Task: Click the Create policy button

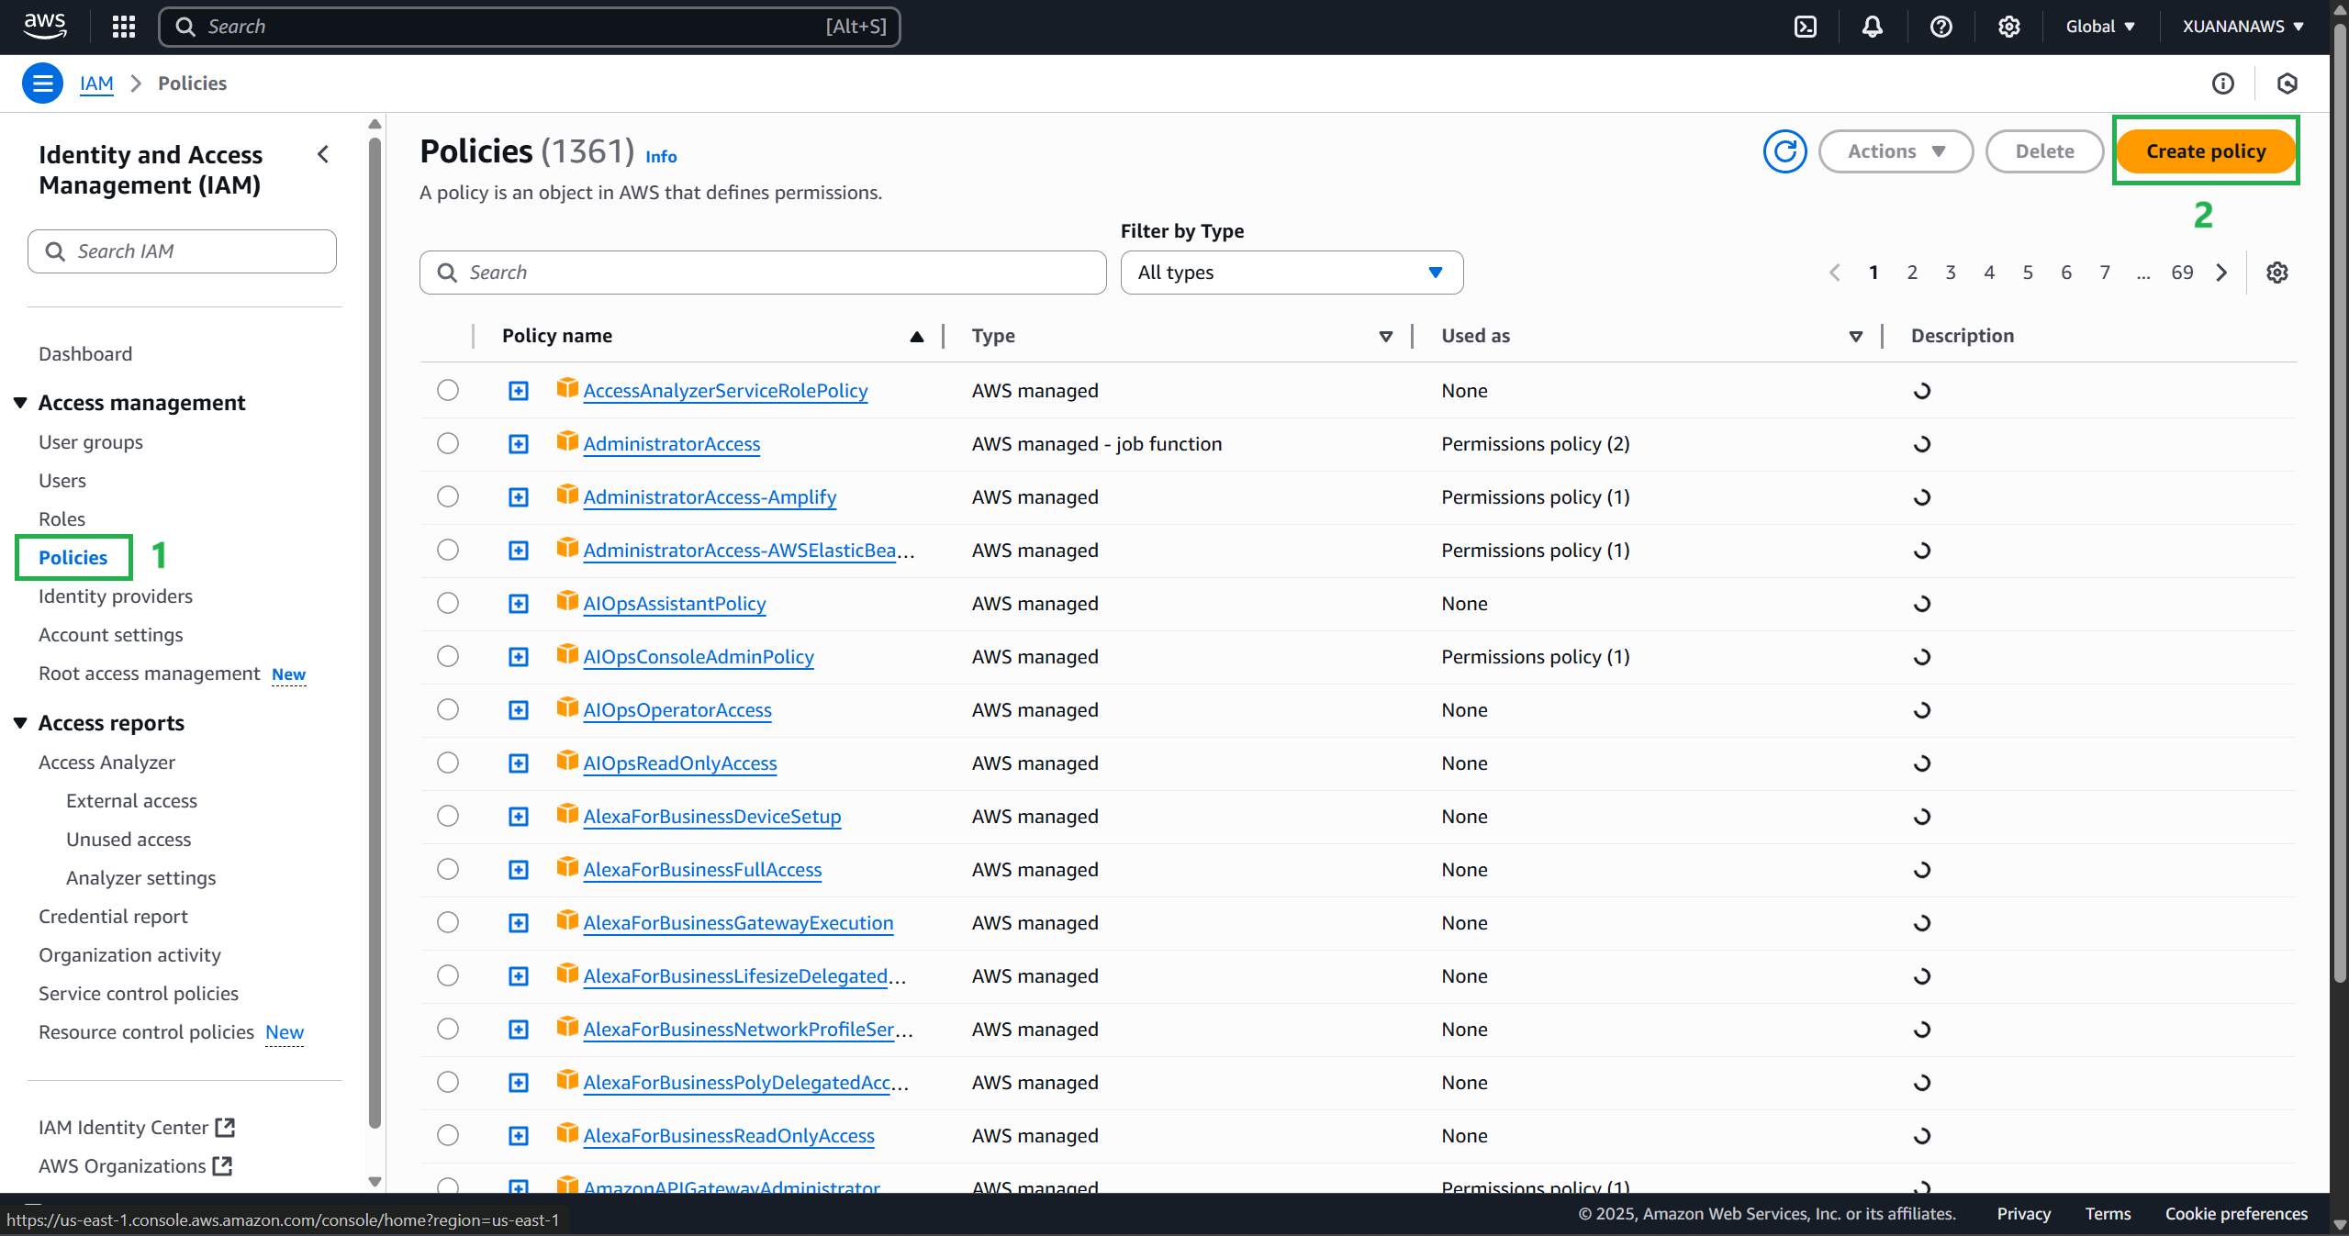Action: (2205, 151)
